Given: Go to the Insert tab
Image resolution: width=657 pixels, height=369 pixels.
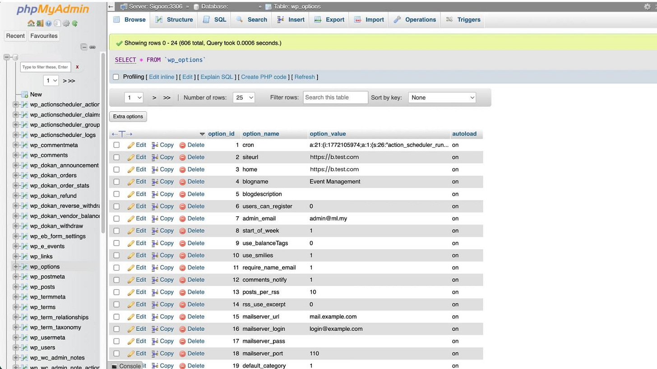Looking at the screenshot, I should tap(291, 20).
